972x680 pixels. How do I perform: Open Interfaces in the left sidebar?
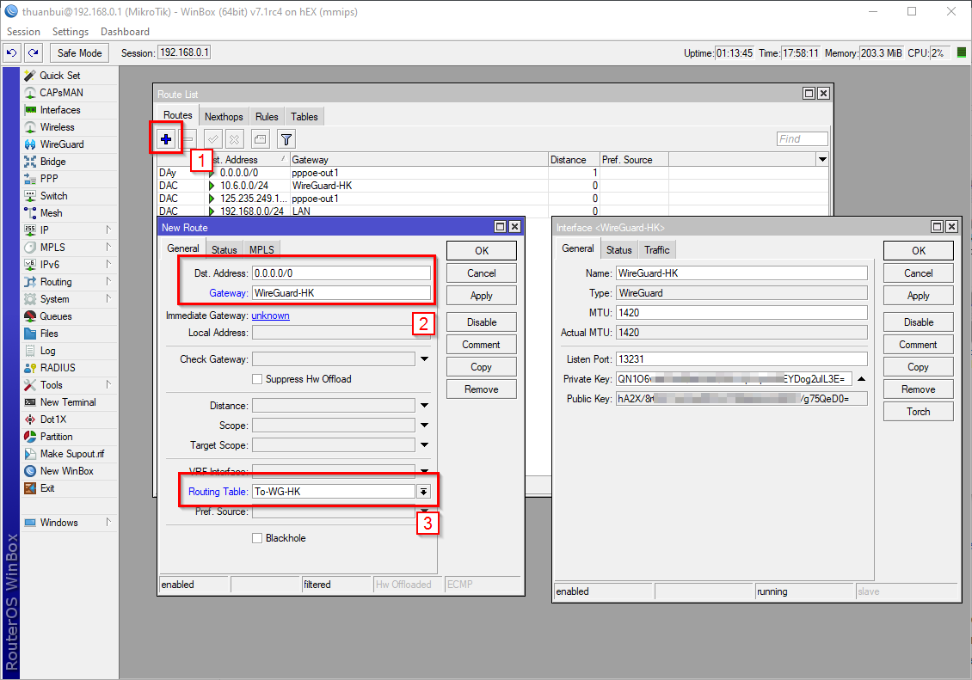coord(59,110)
